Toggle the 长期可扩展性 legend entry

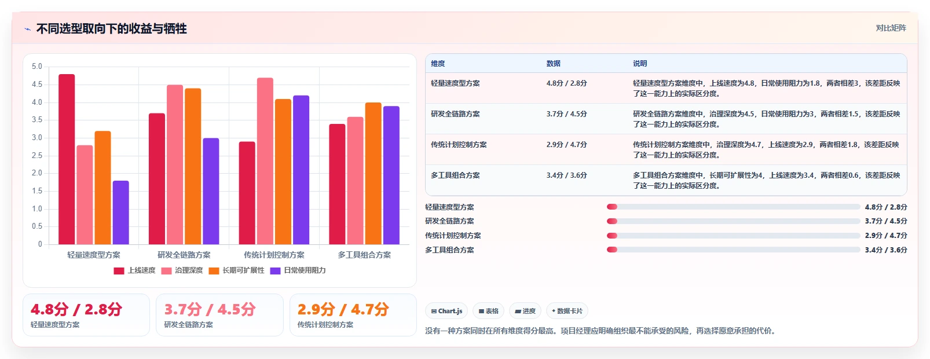click(x=237, y=270)
